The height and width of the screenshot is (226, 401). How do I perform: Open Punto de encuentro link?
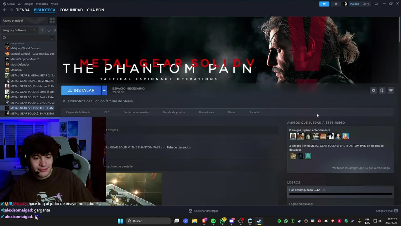pos(136,112)
